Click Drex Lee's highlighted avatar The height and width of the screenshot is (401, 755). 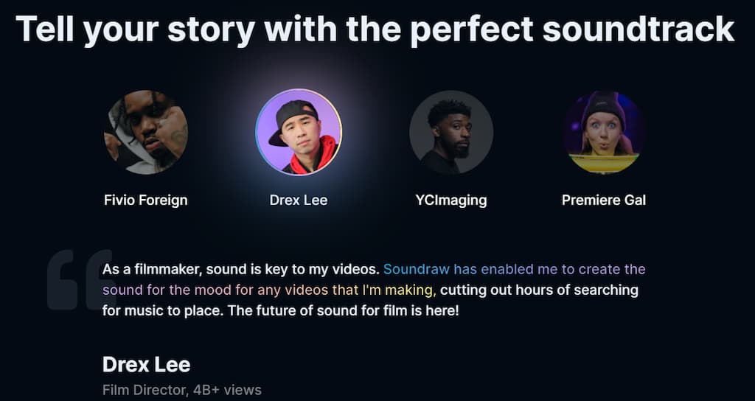tap(299, 132)
